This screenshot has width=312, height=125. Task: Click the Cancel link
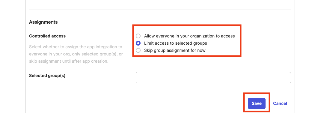(x=280, y=103)
